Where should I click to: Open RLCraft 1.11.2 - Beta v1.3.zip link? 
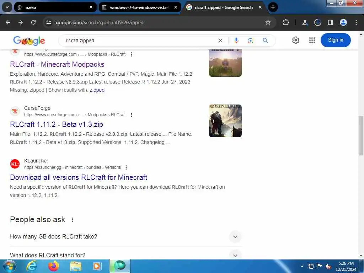(x=57, y=124)
